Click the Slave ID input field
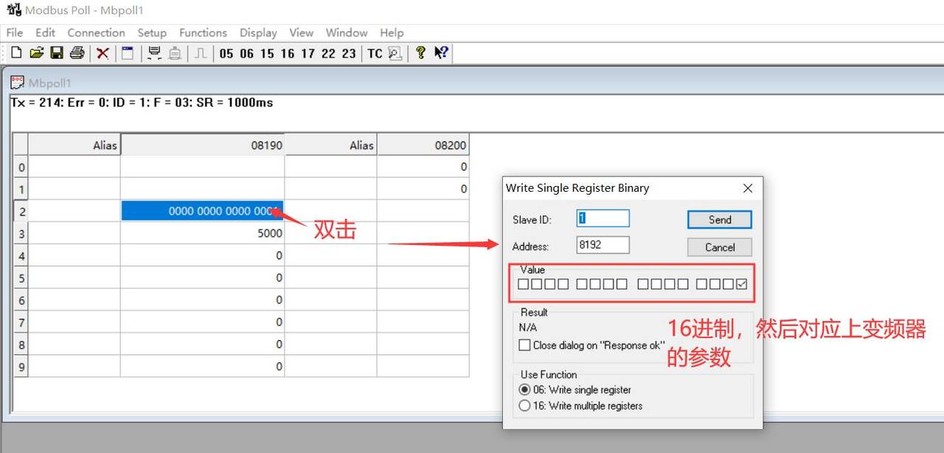944x453 pixels. 603,218
